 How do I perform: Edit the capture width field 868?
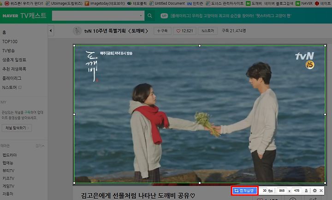pos(282,191)
